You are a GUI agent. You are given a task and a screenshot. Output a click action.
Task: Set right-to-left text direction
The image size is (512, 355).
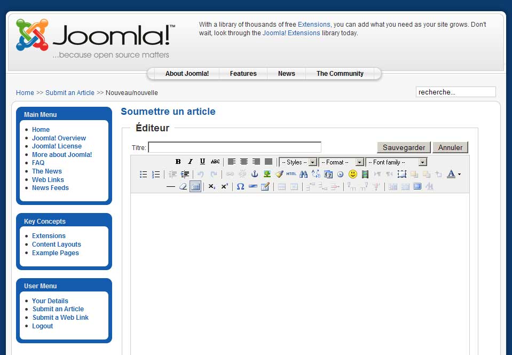(x=389, y=174)
